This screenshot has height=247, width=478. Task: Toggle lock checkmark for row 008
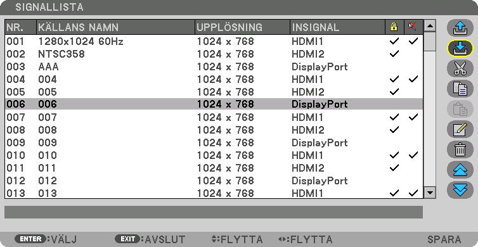[x=394, y=130]
